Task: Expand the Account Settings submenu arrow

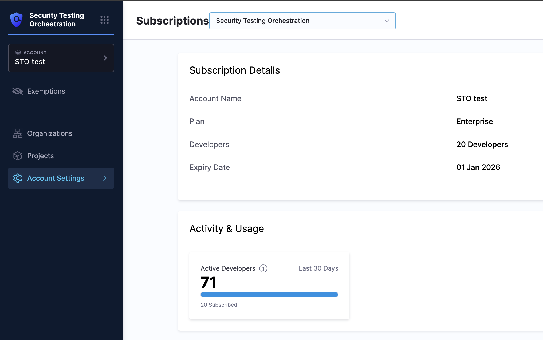Action: [x=105, y=178]
